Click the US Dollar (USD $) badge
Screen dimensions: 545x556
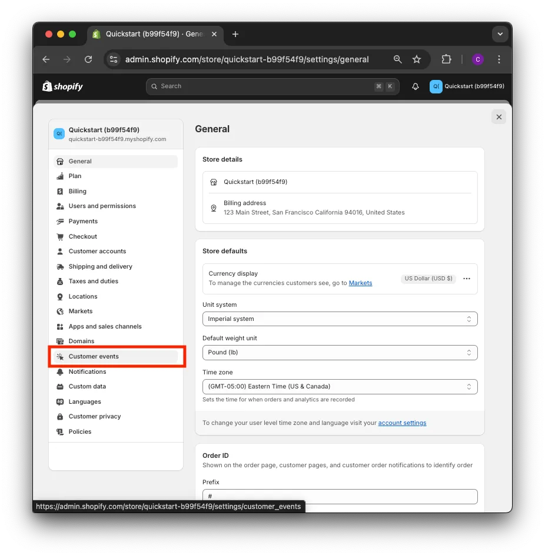point(428,279)
